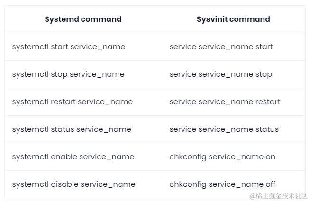Select the service service_name start cell

click(x=221, y=47)
